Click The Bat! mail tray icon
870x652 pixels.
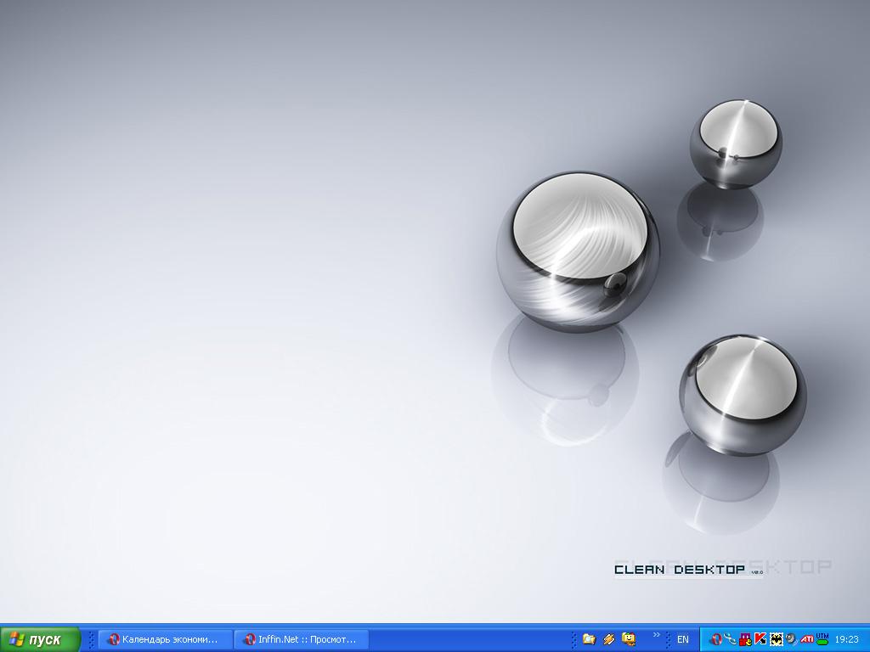coord(776,639)
